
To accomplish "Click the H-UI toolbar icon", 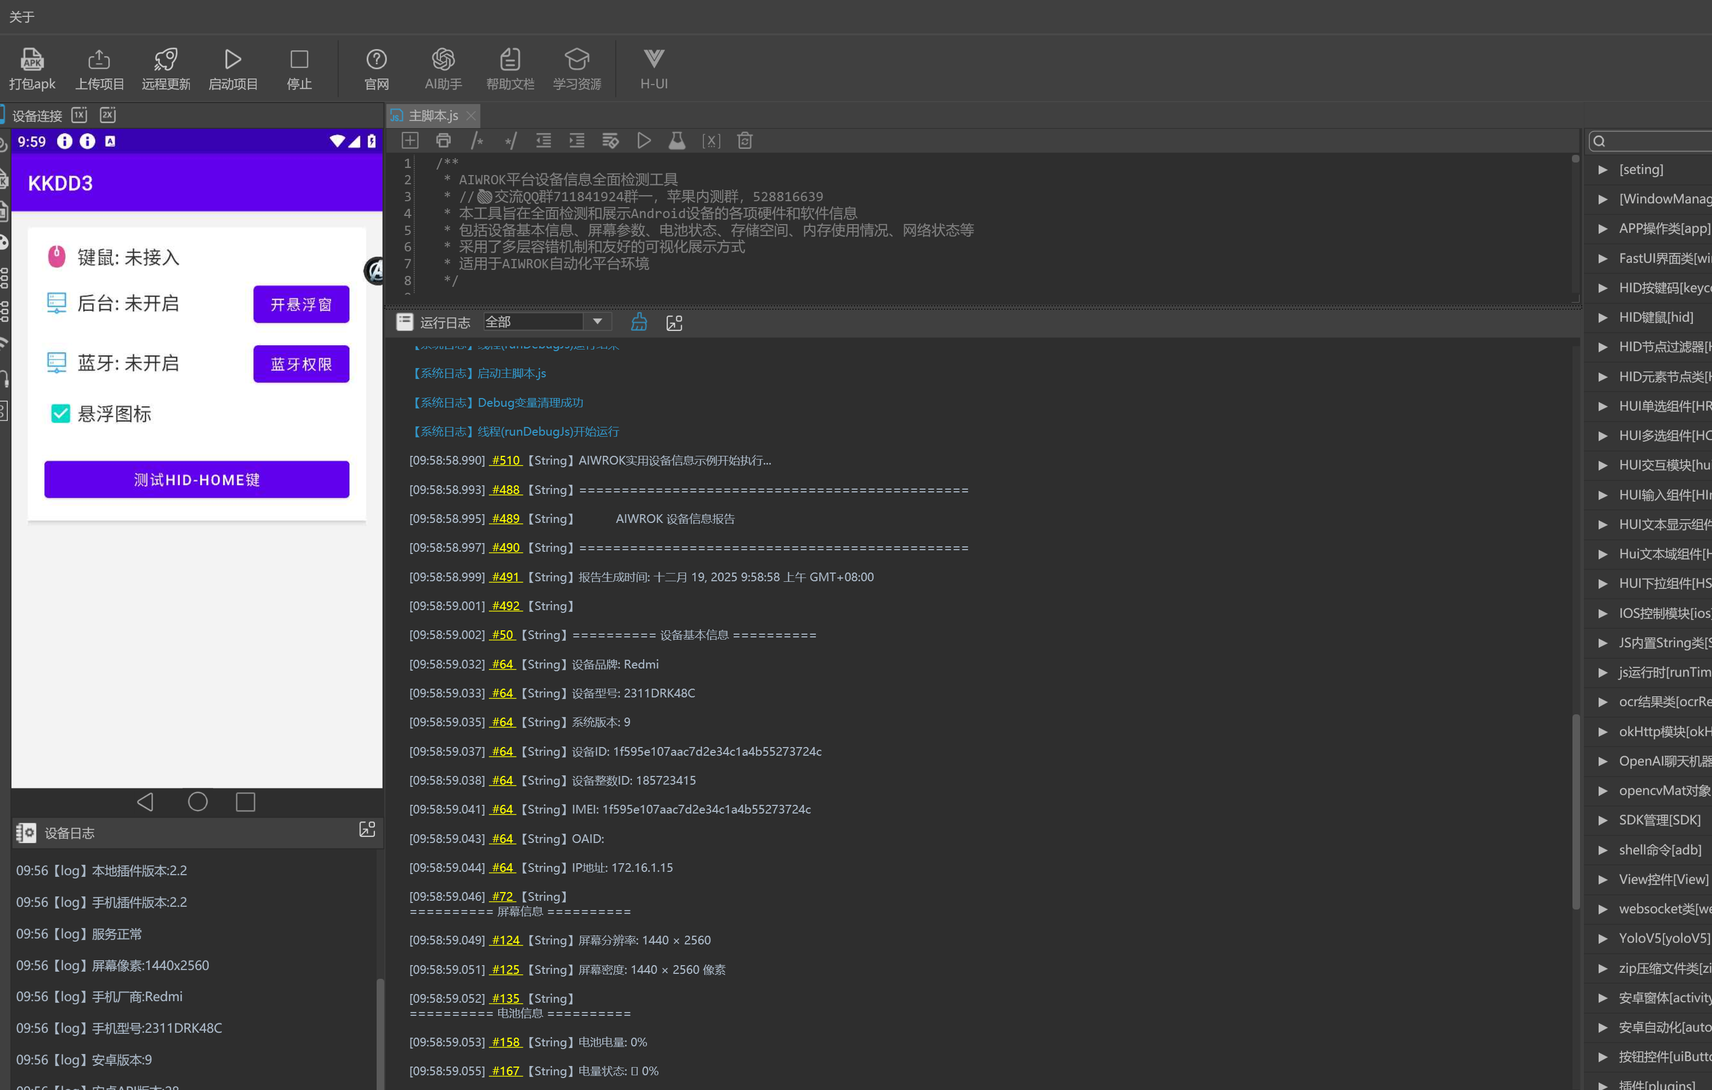I will coord(654,60).
